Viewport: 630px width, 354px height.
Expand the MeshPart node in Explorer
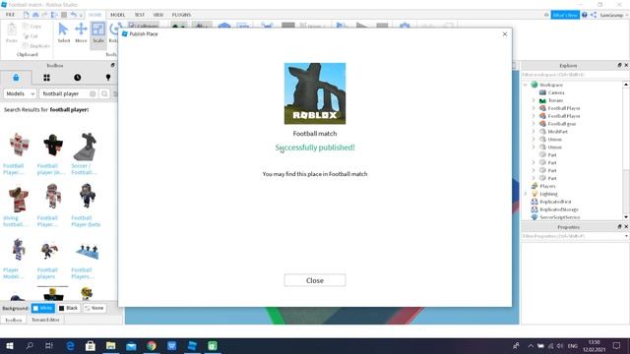point(534,131)
